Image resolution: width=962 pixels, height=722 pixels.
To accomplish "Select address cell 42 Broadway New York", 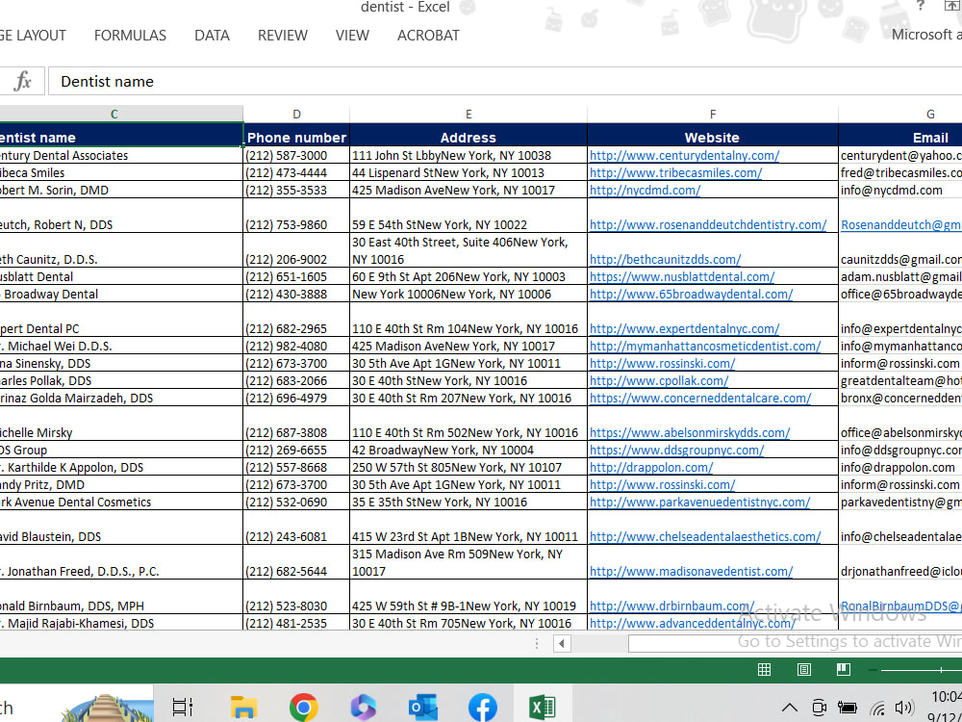I will coord(468,450).
